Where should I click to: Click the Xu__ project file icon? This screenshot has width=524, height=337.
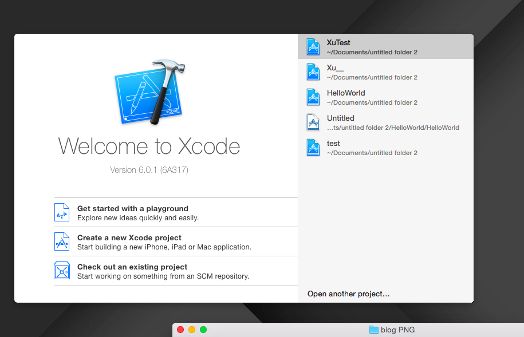click(x=313, y=72)
